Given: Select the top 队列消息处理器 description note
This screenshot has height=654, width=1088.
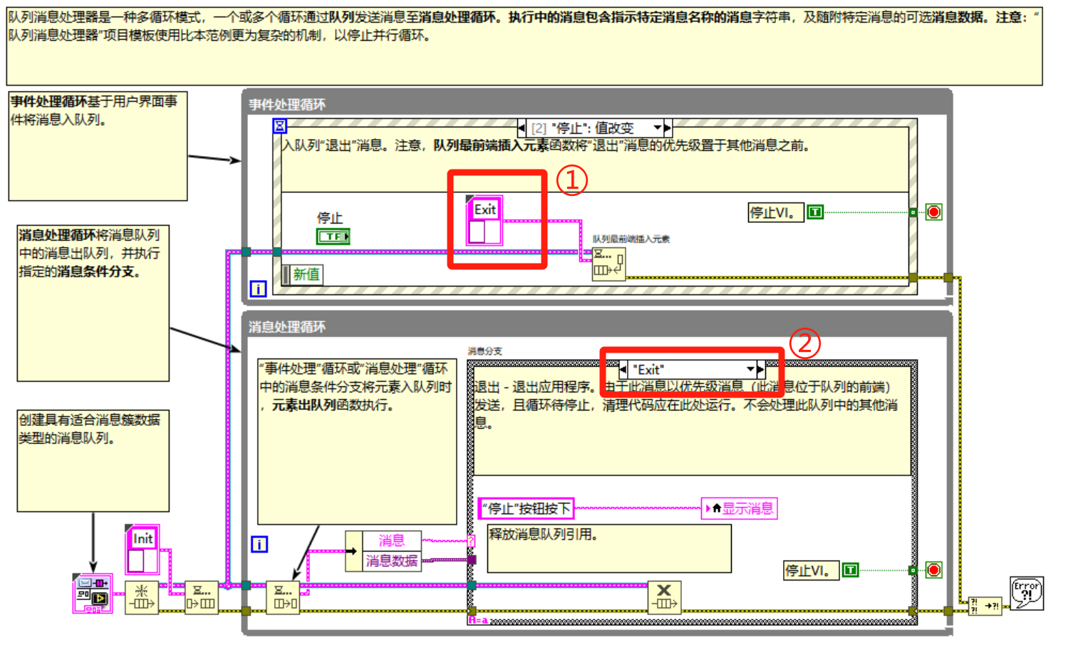Looking at the screenshot, I should click(x=524, y=46).
